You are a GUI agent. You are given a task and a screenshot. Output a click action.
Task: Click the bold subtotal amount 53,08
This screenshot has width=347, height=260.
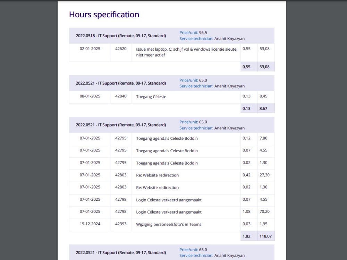point(264,67)
